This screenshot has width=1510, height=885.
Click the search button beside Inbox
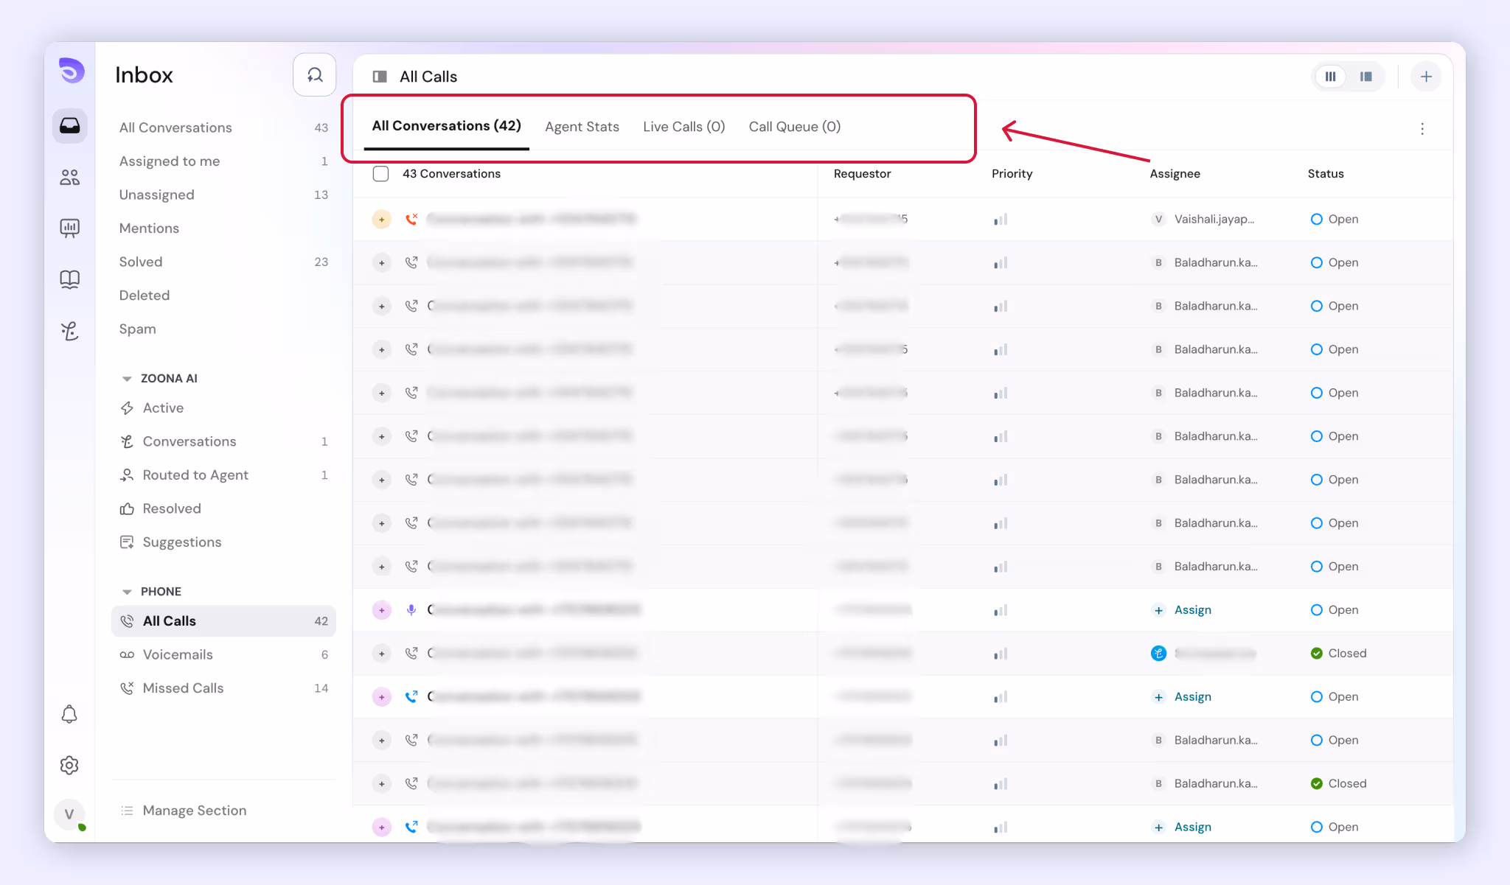315,75
